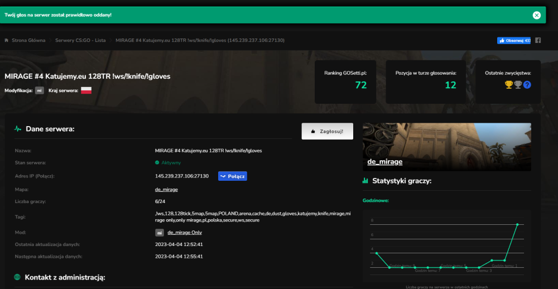Click the player count 6/24
The height and width of the screenshot is (289, 558).
click(x=160, y=201)
